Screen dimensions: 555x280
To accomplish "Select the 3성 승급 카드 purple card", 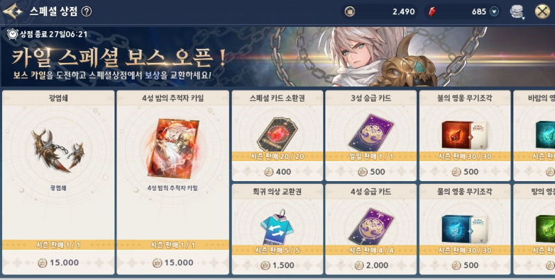I will (370, 133).
